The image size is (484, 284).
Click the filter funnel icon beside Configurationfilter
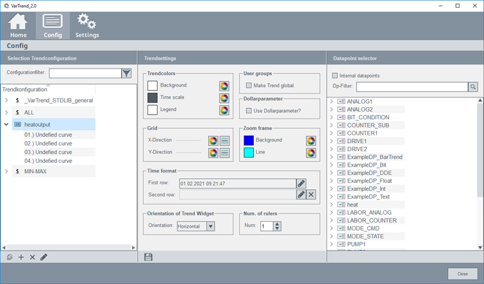click(x=126, y=73)
